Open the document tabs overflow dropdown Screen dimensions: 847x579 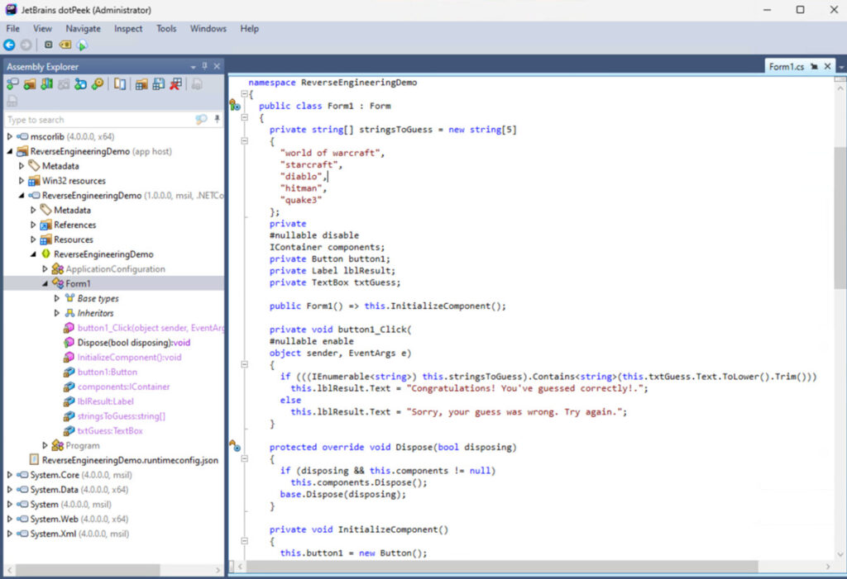tap(841, 68)
